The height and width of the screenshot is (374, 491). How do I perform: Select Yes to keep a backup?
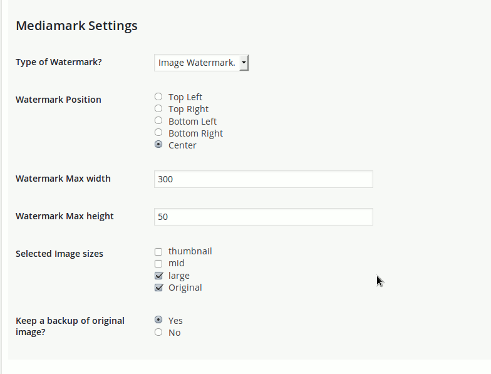(x=158, y=319)
